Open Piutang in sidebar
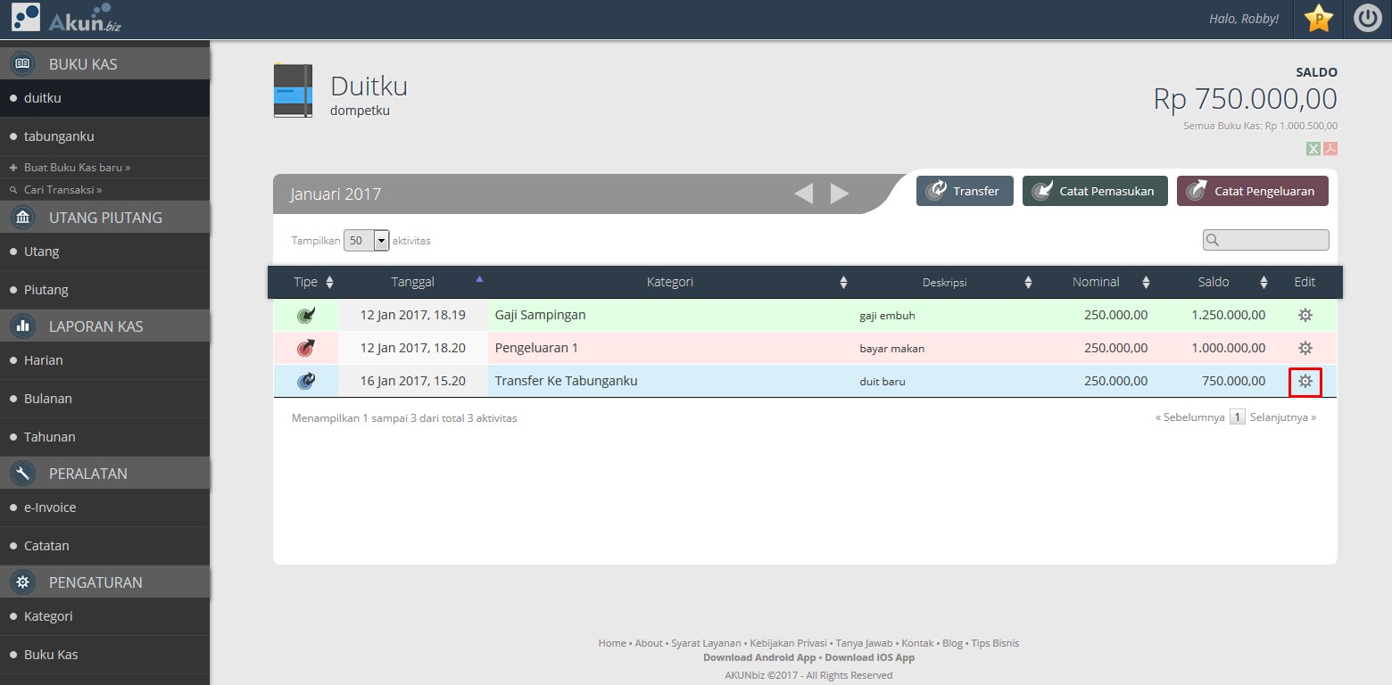Image resolution: width=1392 pixels, height=685 pixels. tap(104, 290)
